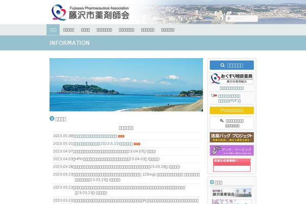Click the links section arrow icon
This screenshot has width=306, height=204.
click(x=212, y=182)
